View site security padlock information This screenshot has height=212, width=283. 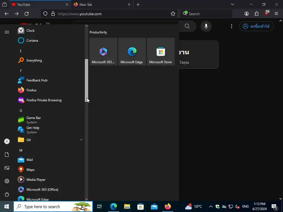(x=53, y=14)
